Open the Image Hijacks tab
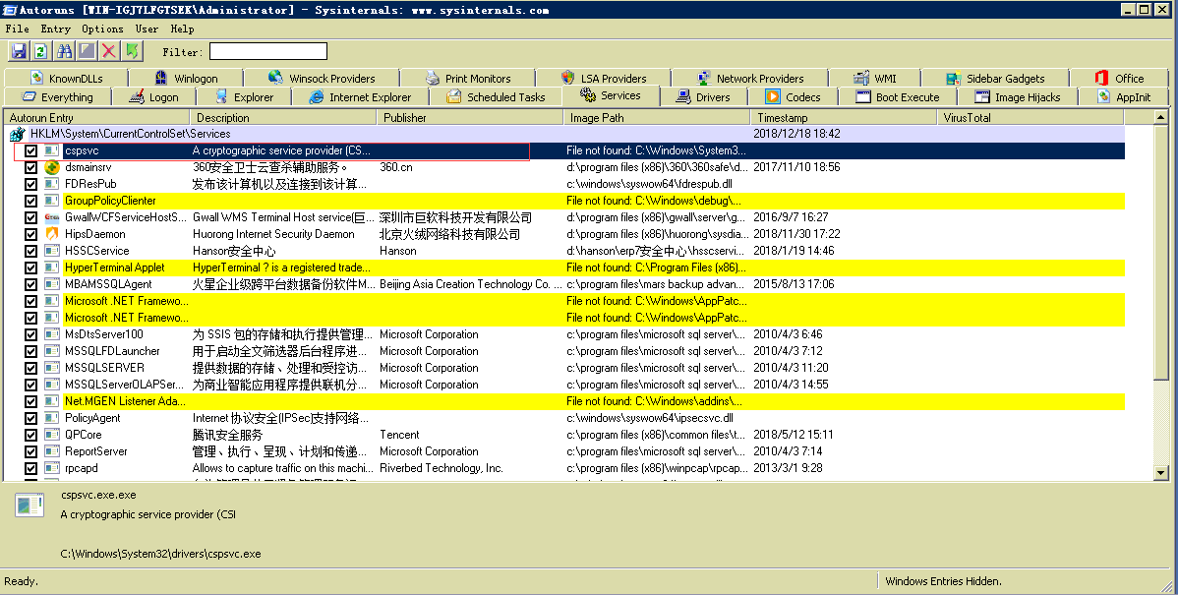 coord(1017,97)
